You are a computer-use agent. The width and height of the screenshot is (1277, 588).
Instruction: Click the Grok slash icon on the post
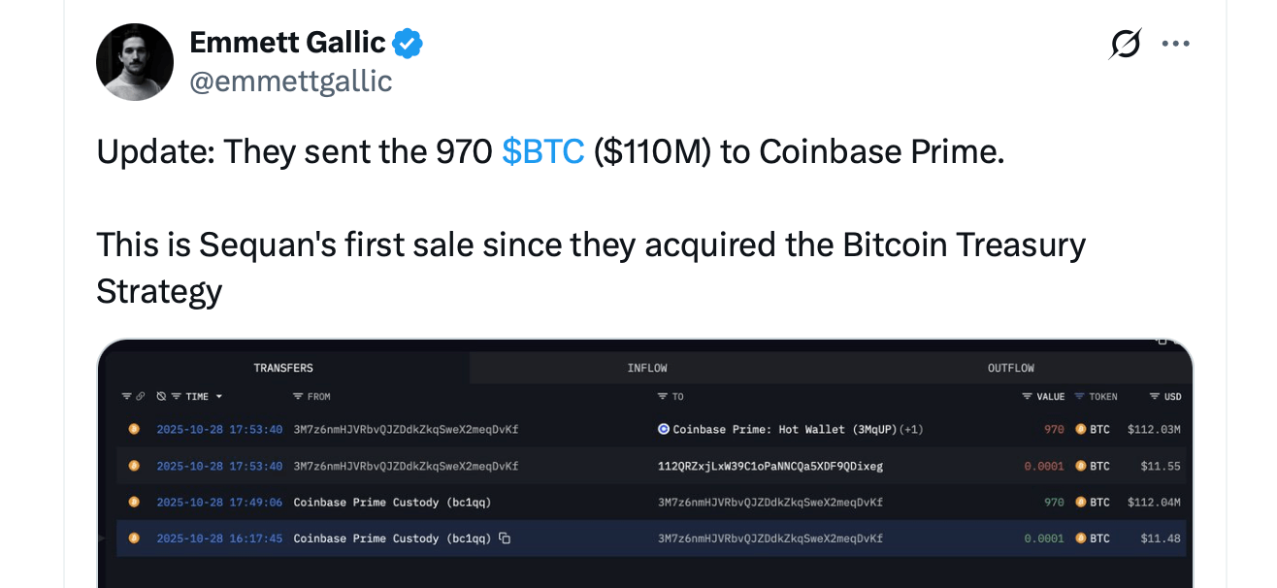(1125, 44)
